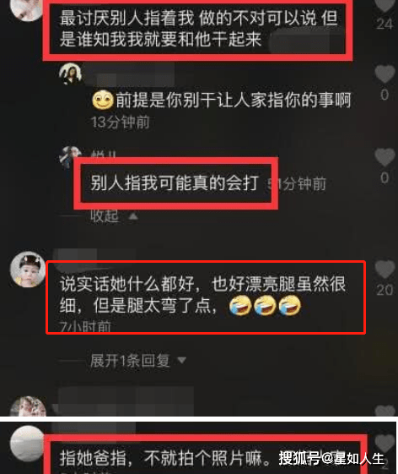398x474 pixels.
Task: Tap smiling emoji in 前提是你别干 reply
Action: pos(103,100)
